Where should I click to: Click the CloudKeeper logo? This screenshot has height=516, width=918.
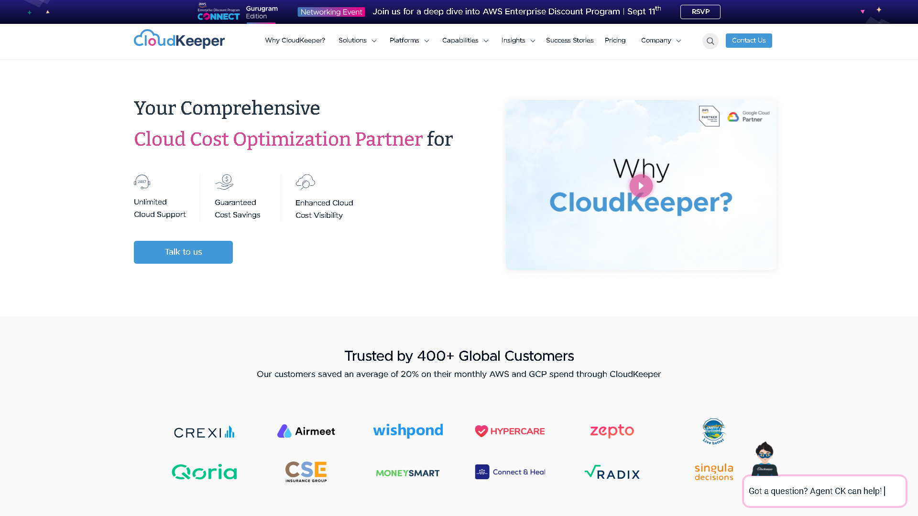[179, 39]
